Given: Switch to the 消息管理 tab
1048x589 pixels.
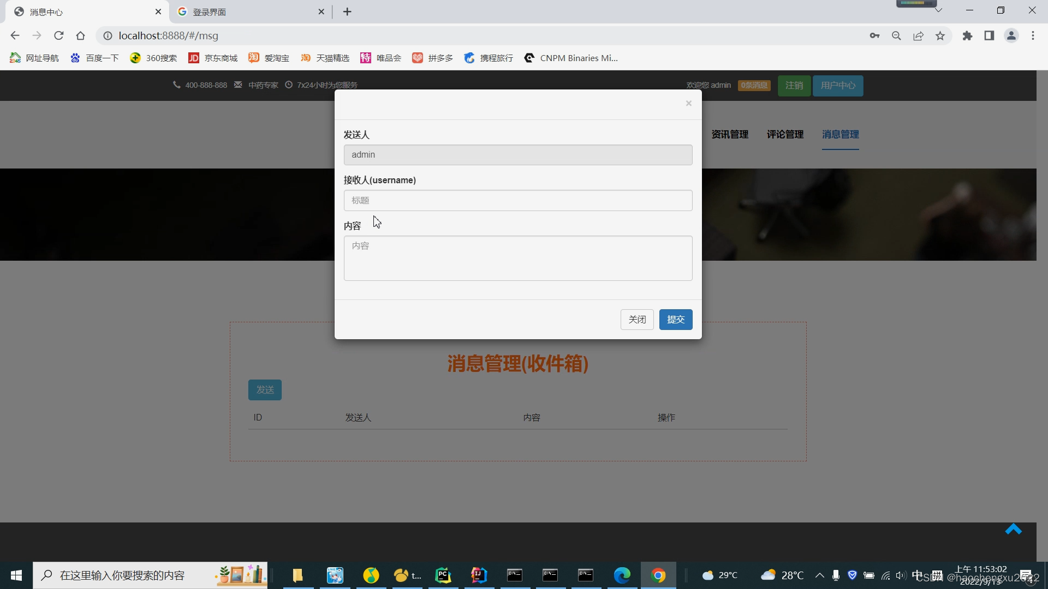Looking at the screenshot, I should 840,134.
